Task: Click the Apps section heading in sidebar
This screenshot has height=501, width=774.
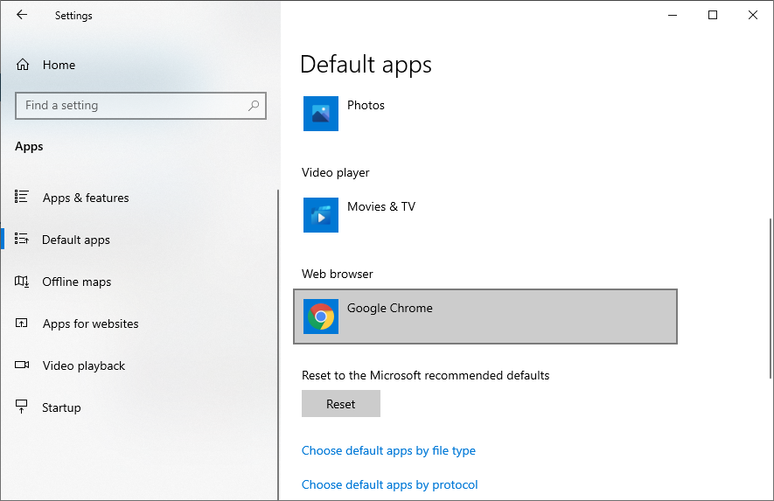Action: [29, 147]
